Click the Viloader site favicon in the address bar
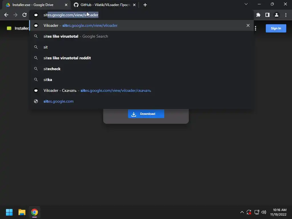Image resolution: width=292 pixels, height=219 pixels. 36,15
